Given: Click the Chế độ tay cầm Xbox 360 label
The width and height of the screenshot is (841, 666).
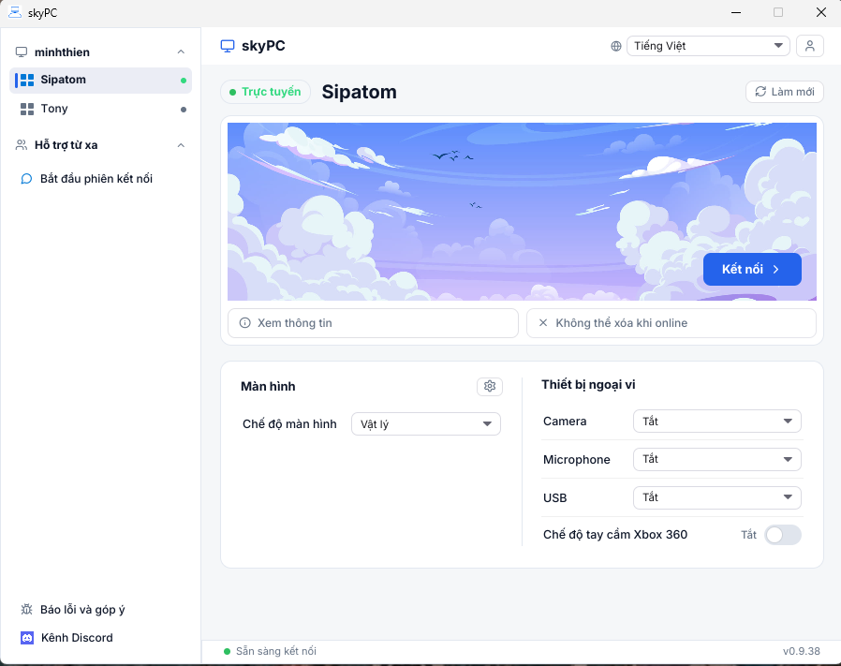Looking at the screenshot, I should tap(615, 535).
